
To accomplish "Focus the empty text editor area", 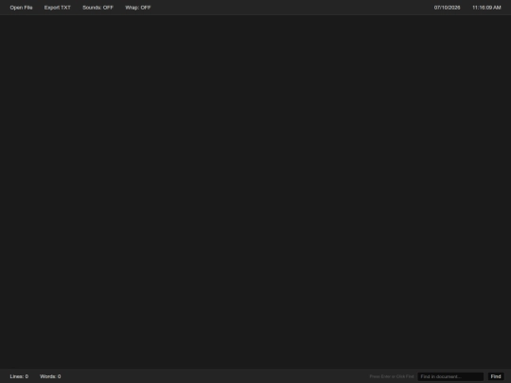I will [x=255, y=192].
